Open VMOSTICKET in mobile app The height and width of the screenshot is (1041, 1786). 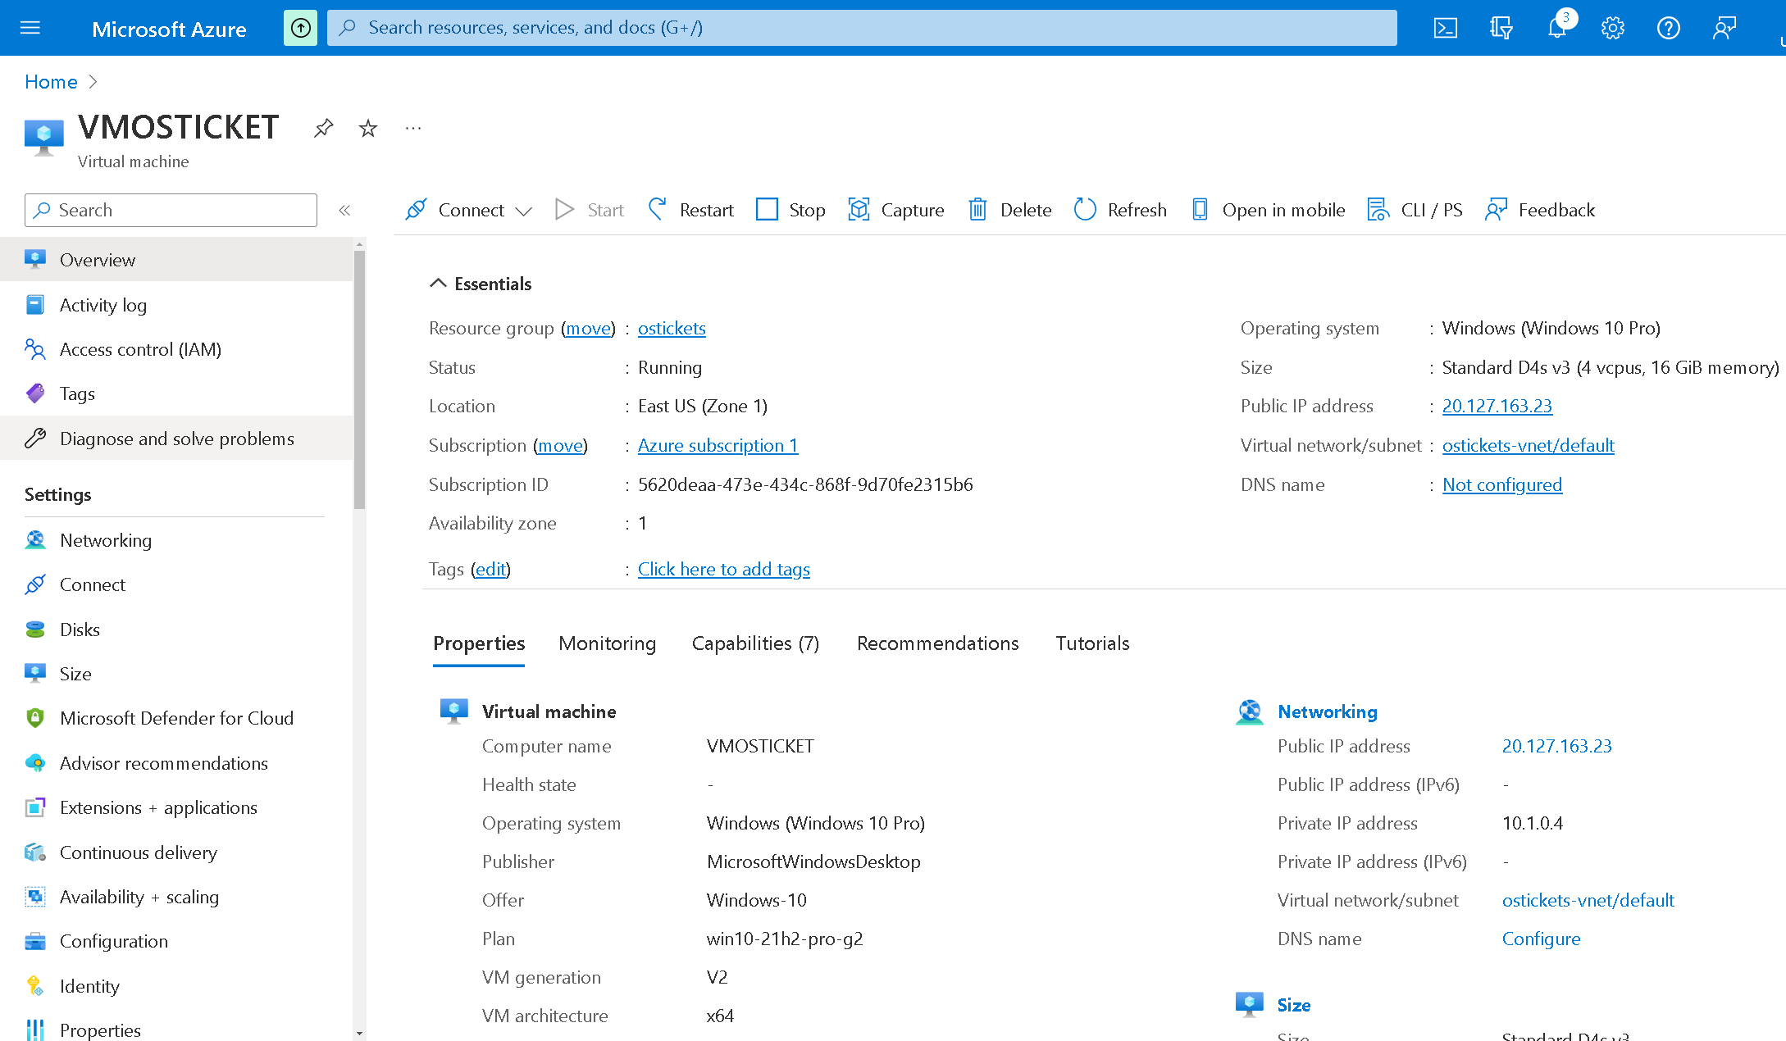click(x=1267, y=210)
